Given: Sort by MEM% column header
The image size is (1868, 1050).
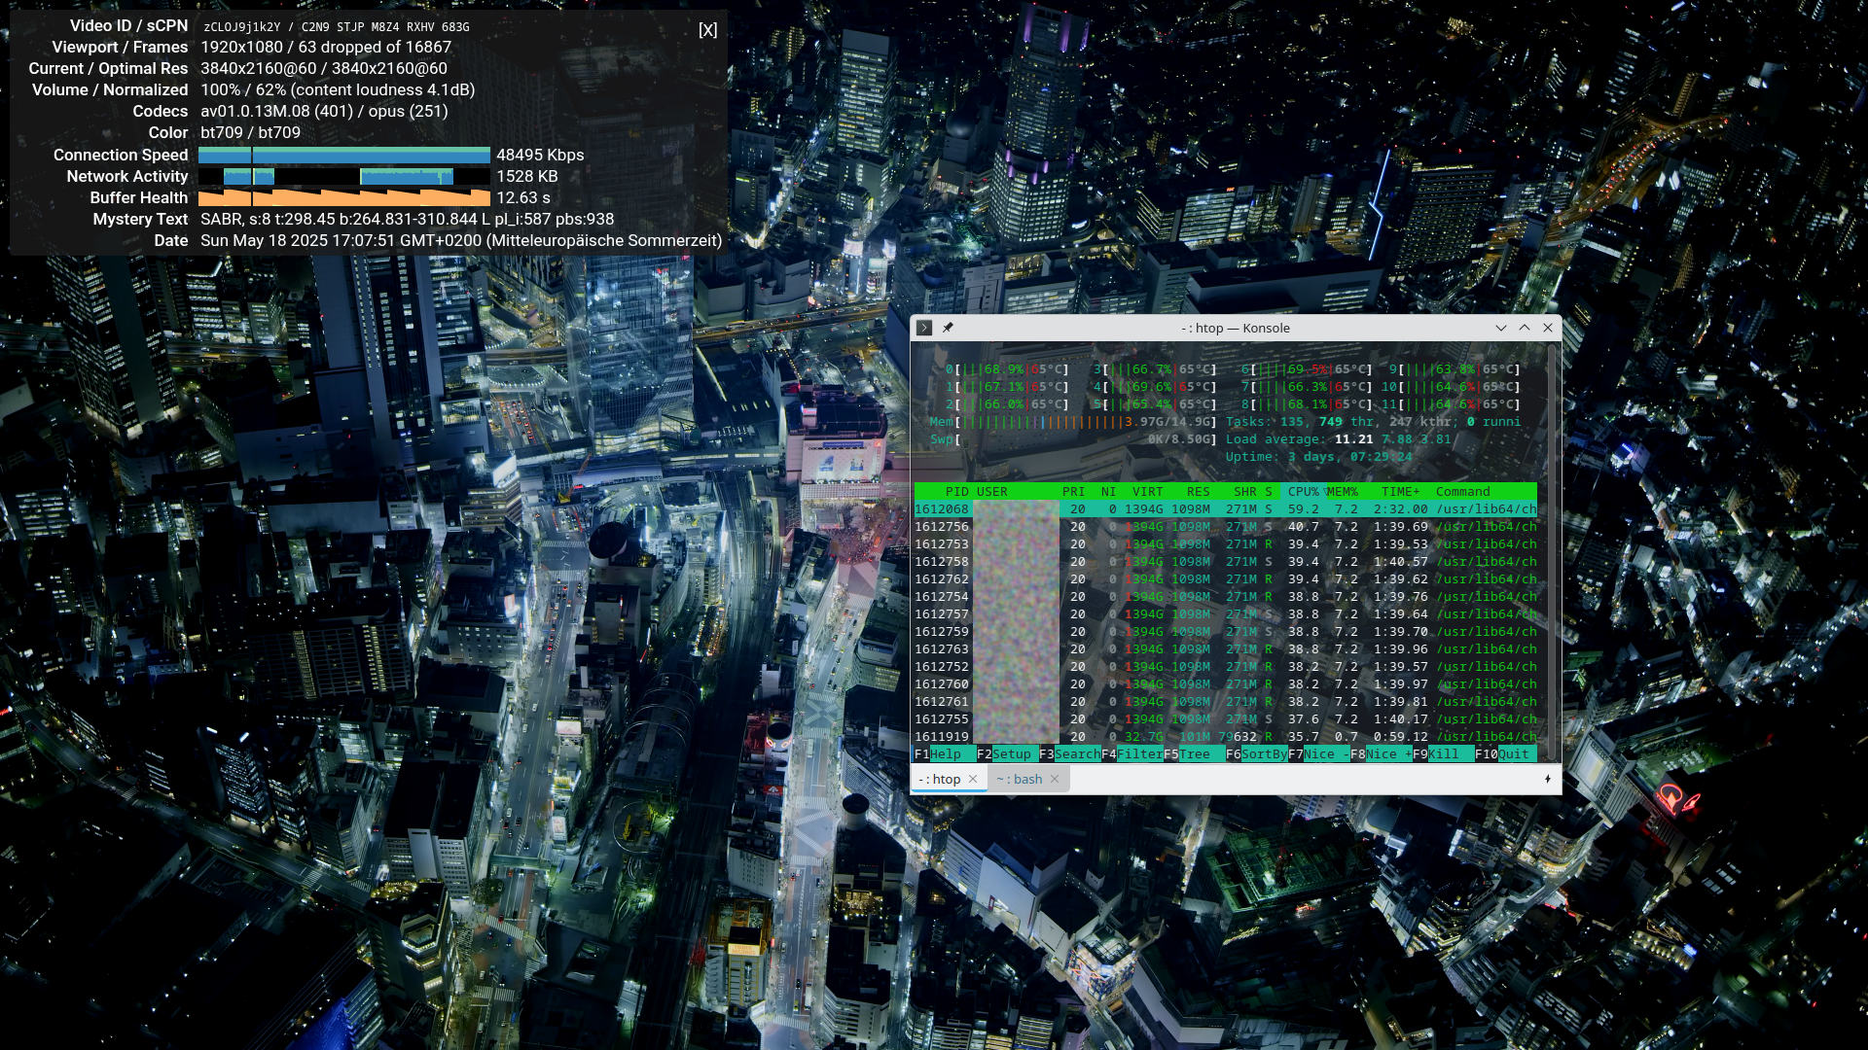Looking at the screenshot, I should pos(1343,492).
